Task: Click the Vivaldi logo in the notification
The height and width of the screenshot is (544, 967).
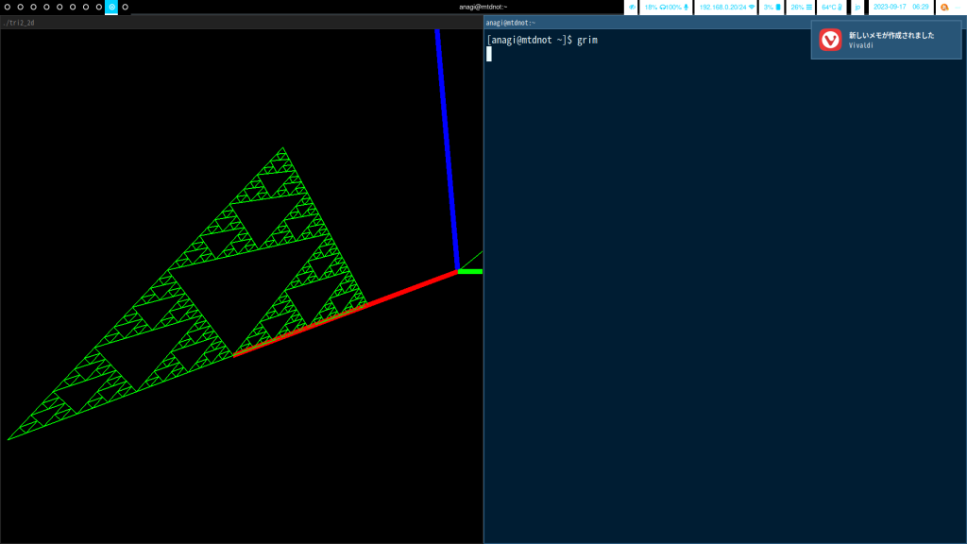Action: [830, 40]
